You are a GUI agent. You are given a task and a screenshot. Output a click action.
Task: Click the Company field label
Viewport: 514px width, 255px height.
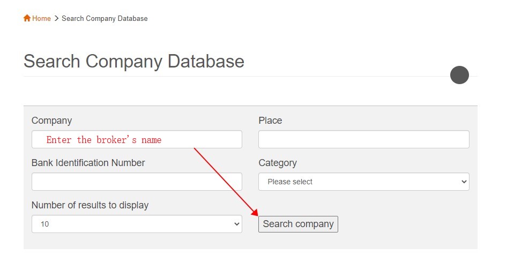coord(51,121)
